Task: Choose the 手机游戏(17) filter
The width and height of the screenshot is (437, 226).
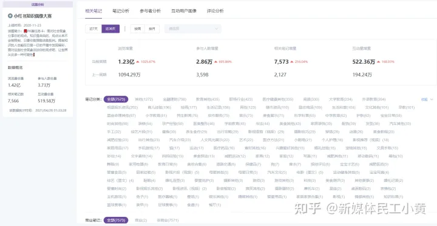Action: 149,148
